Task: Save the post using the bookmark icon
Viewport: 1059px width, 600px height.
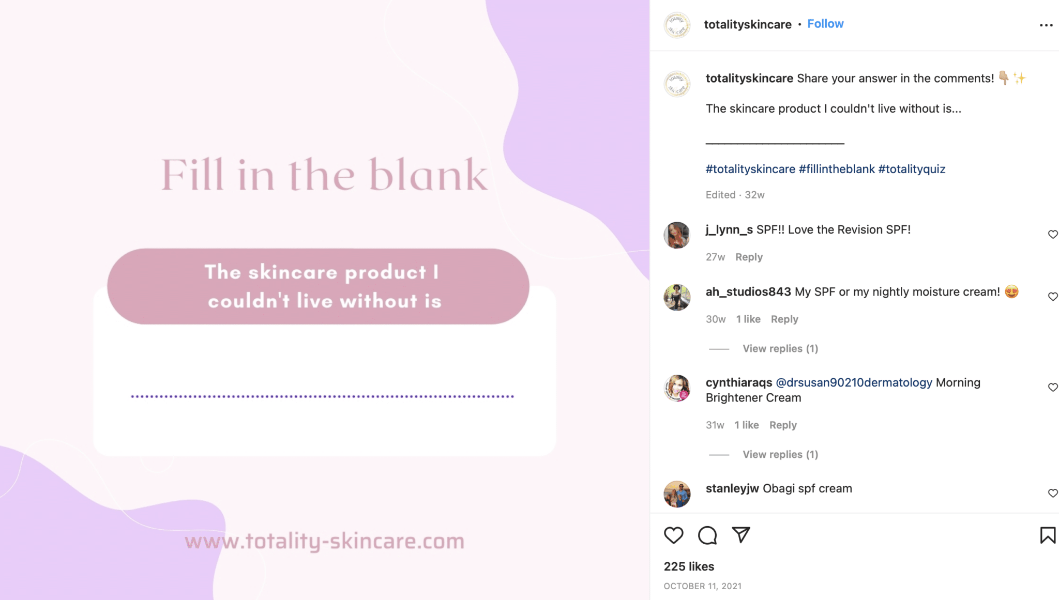Action: click(x=1046, y=535)
